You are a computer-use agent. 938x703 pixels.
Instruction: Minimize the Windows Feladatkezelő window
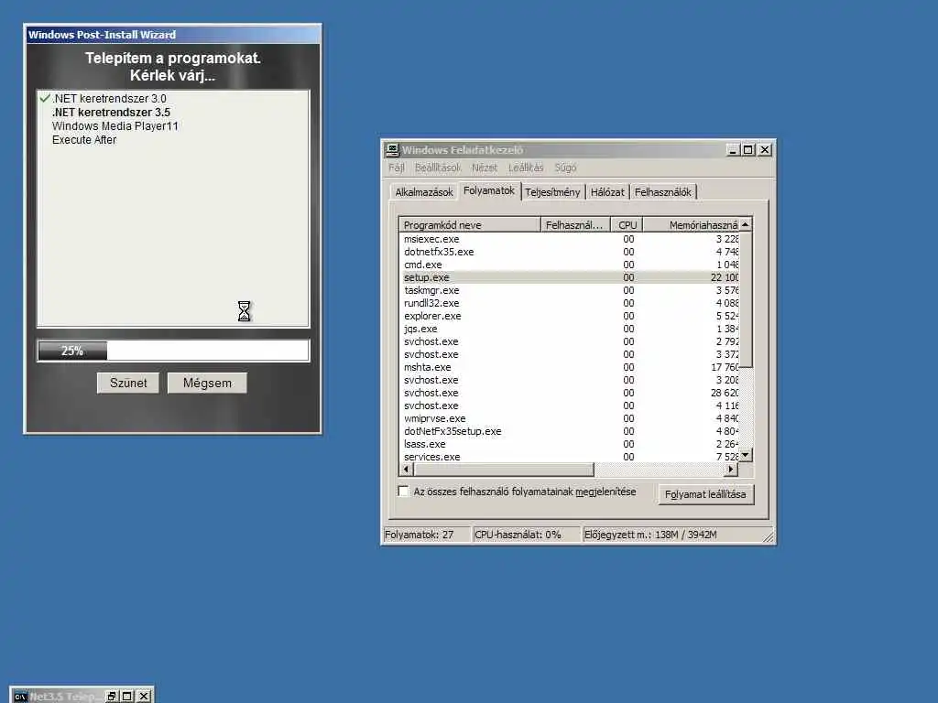733,150
